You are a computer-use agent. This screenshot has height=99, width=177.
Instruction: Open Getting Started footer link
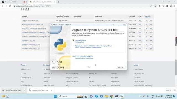coord(26,78)
